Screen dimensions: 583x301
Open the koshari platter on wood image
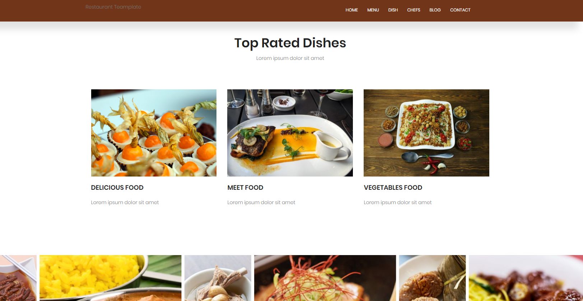426,133
